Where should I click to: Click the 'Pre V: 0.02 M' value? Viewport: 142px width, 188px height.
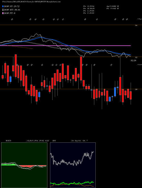[x=112, y=9]
